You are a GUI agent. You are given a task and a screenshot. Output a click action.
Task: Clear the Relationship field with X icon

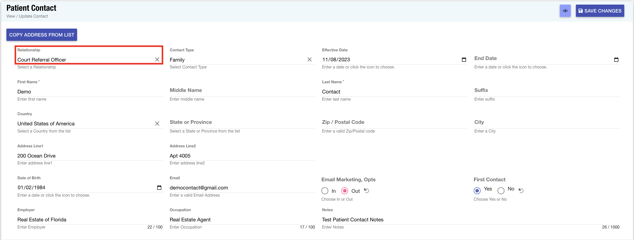[157, 59]
